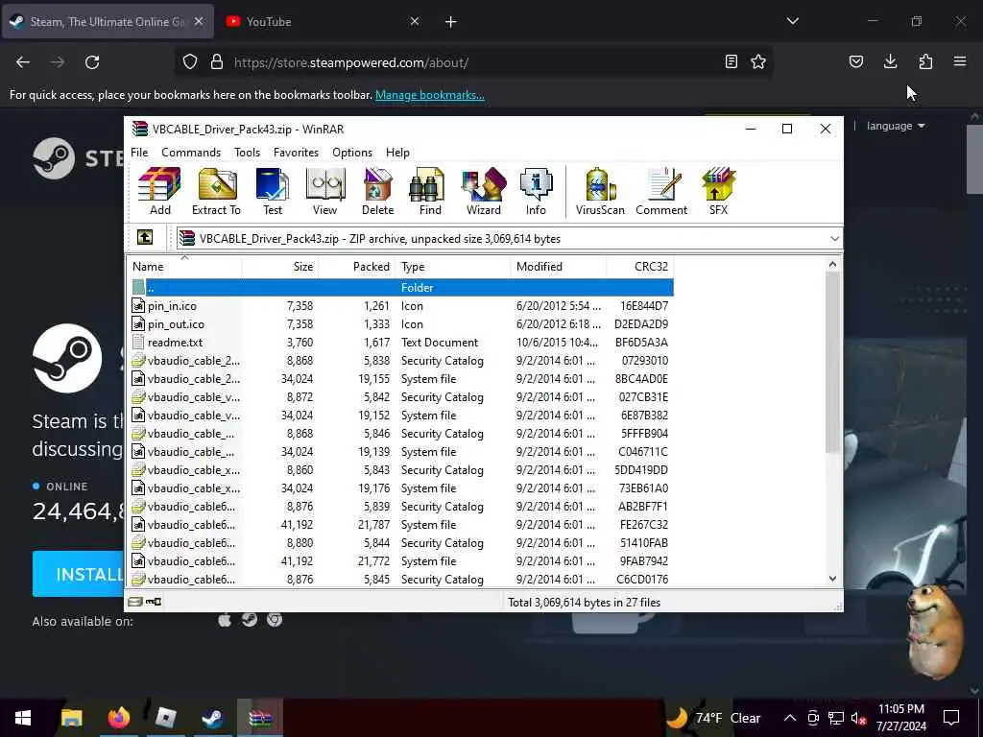Open the Commands menu
The width and height of the screenshot is (983, 737).
tap(191, 153)
